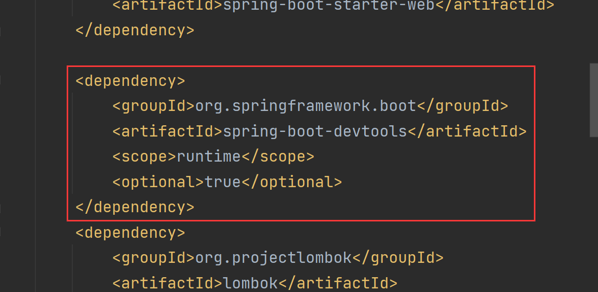Viewport: 598px width, 292px height.
Task: Click the vertical scrollbar thumb of the editor
Action: tap(594, 100)
